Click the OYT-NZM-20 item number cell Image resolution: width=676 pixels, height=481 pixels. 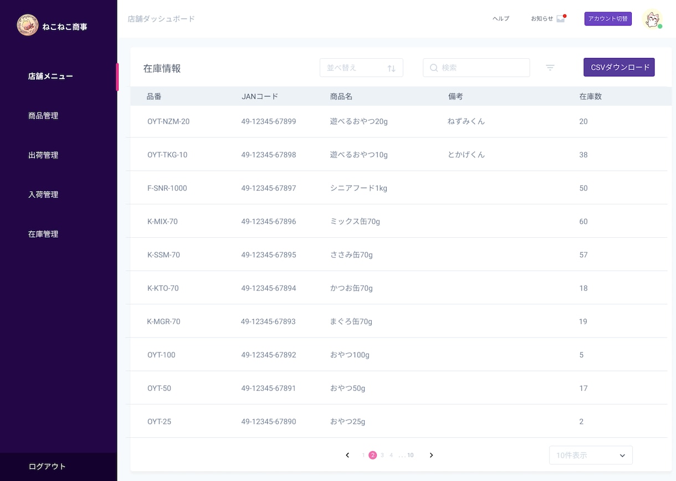(168, 121)
